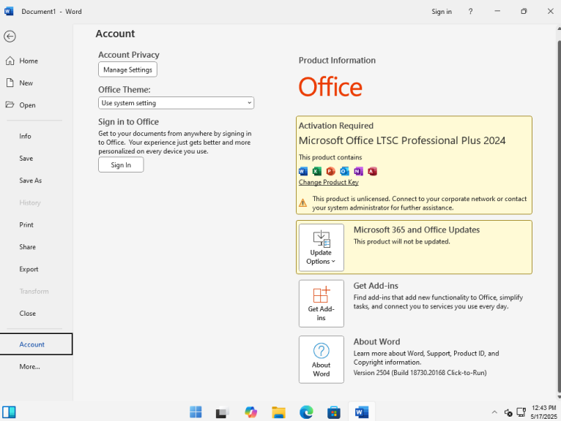Screen dimensions: 561x421
Task: Click the Excel icon in product list
Action: [x=316, y=172]
